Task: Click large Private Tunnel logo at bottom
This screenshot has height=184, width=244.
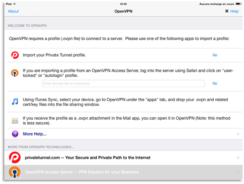Action: (15, 158)
